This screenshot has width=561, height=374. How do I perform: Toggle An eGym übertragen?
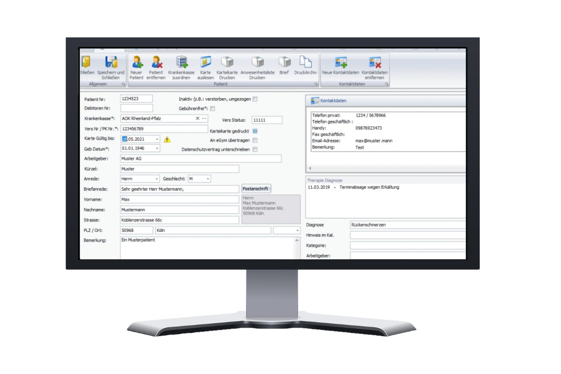point(254,140)
